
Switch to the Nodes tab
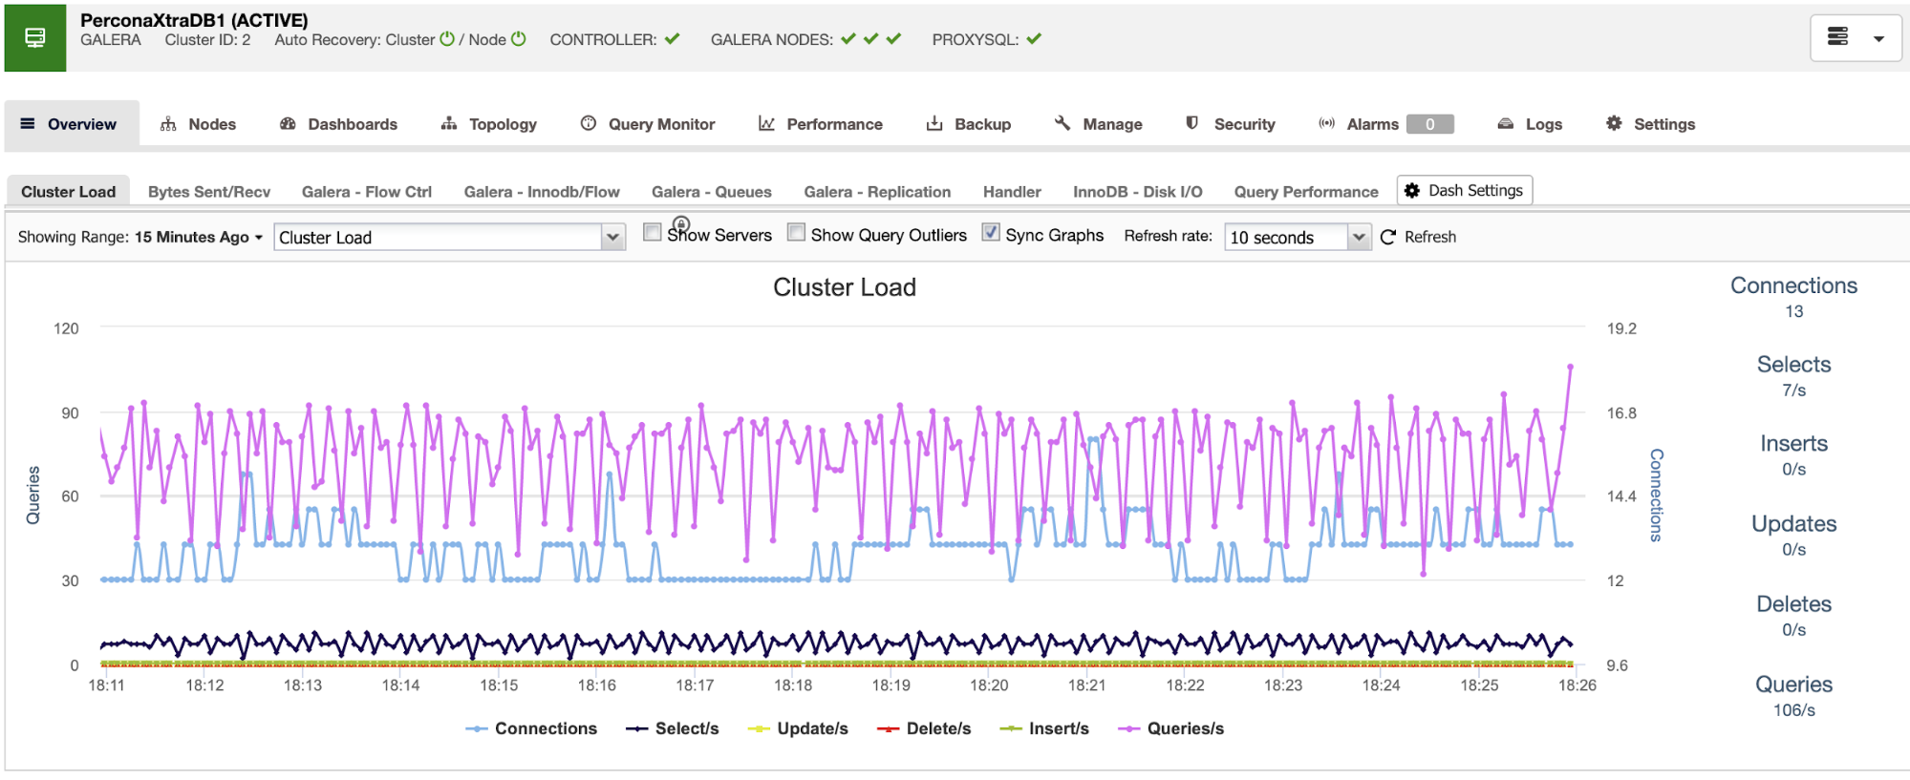pos(198,124)
